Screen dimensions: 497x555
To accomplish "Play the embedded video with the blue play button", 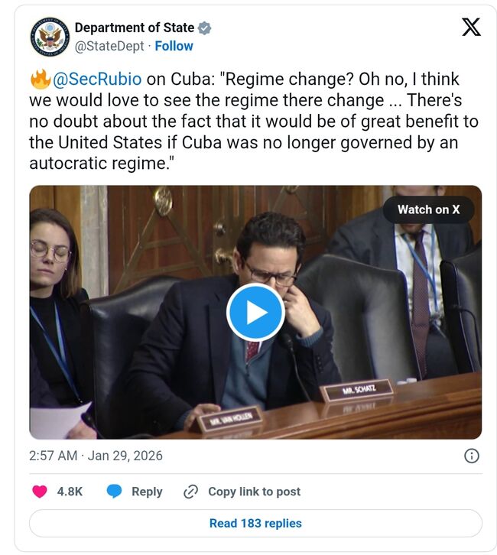I will [x=255, y=312].
